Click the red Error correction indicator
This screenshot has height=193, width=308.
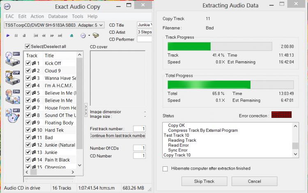tap(281, 115)
